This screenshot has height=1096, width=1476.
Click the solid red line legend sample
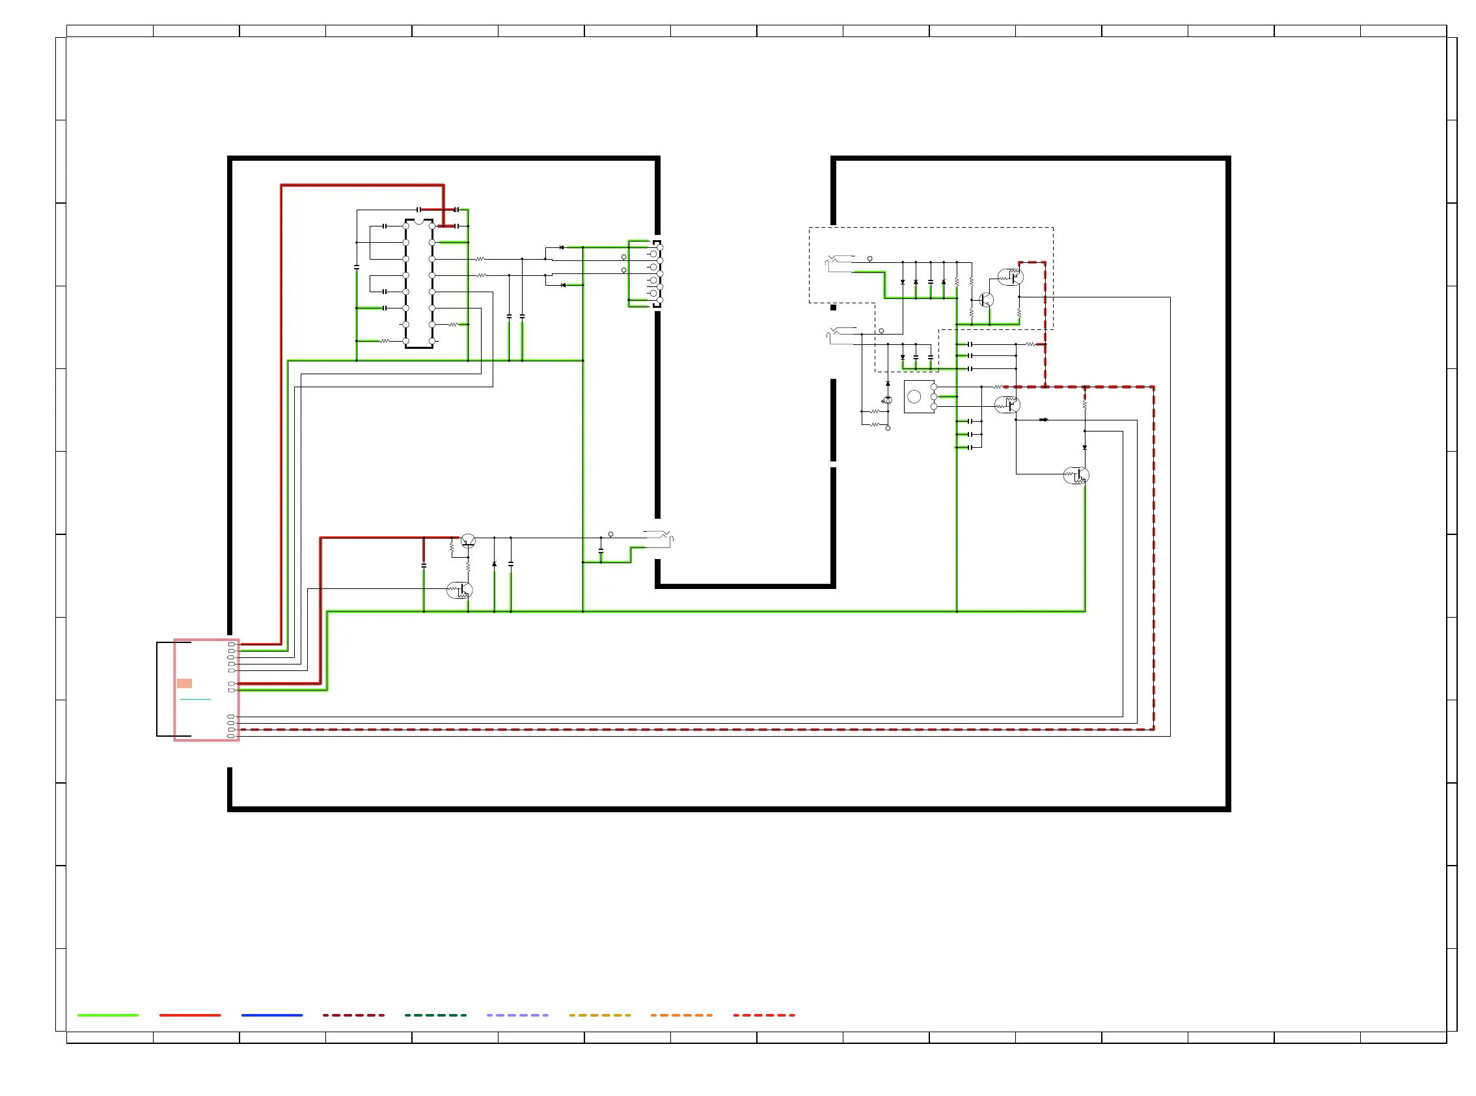pos(190,1016)
